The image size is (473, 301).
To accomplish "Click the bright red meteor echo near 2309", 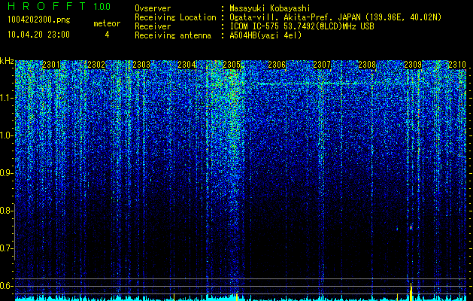I will click(x=411, y=227).
